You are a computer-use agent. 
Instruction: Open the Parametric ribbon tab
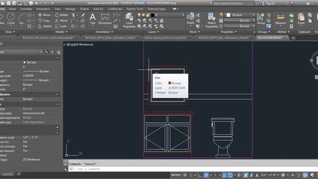pyautogui.click(x=43, y=9)
